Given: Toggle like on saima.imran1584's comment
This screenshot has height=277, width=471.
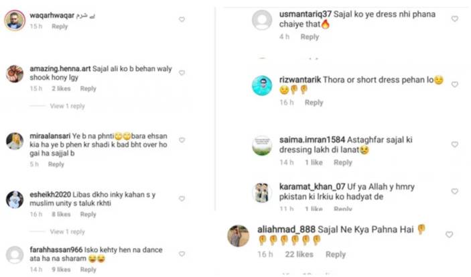Looking at the screenshot, I should point(455,145).
